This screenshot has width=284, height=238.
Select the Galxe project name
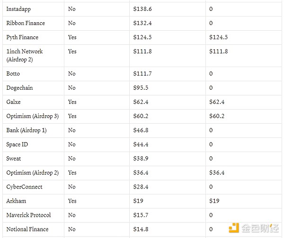14,102
